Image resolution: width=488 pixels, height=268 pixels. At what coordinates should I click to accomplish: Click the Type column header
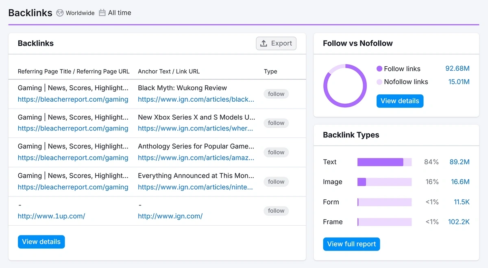pos(270,71)
